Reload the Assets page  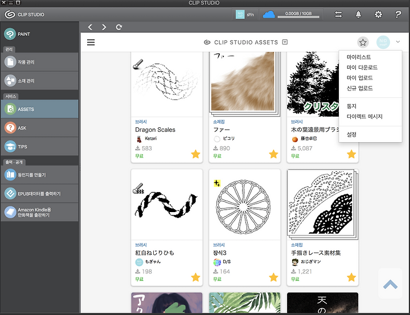(x=119, y=27)
